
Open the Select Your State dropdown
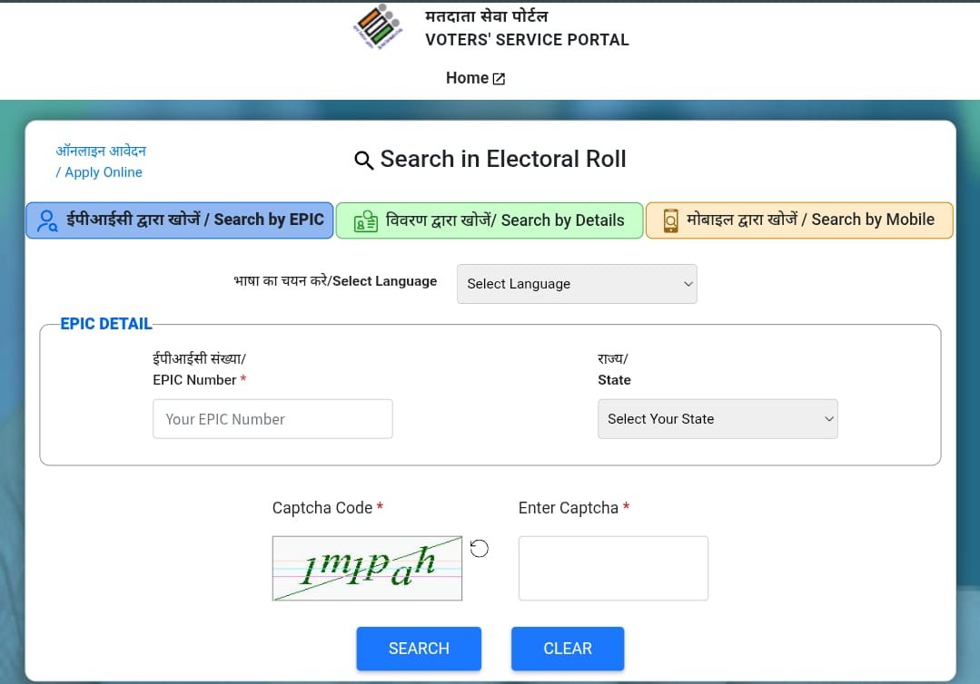[x=718, y=419]
